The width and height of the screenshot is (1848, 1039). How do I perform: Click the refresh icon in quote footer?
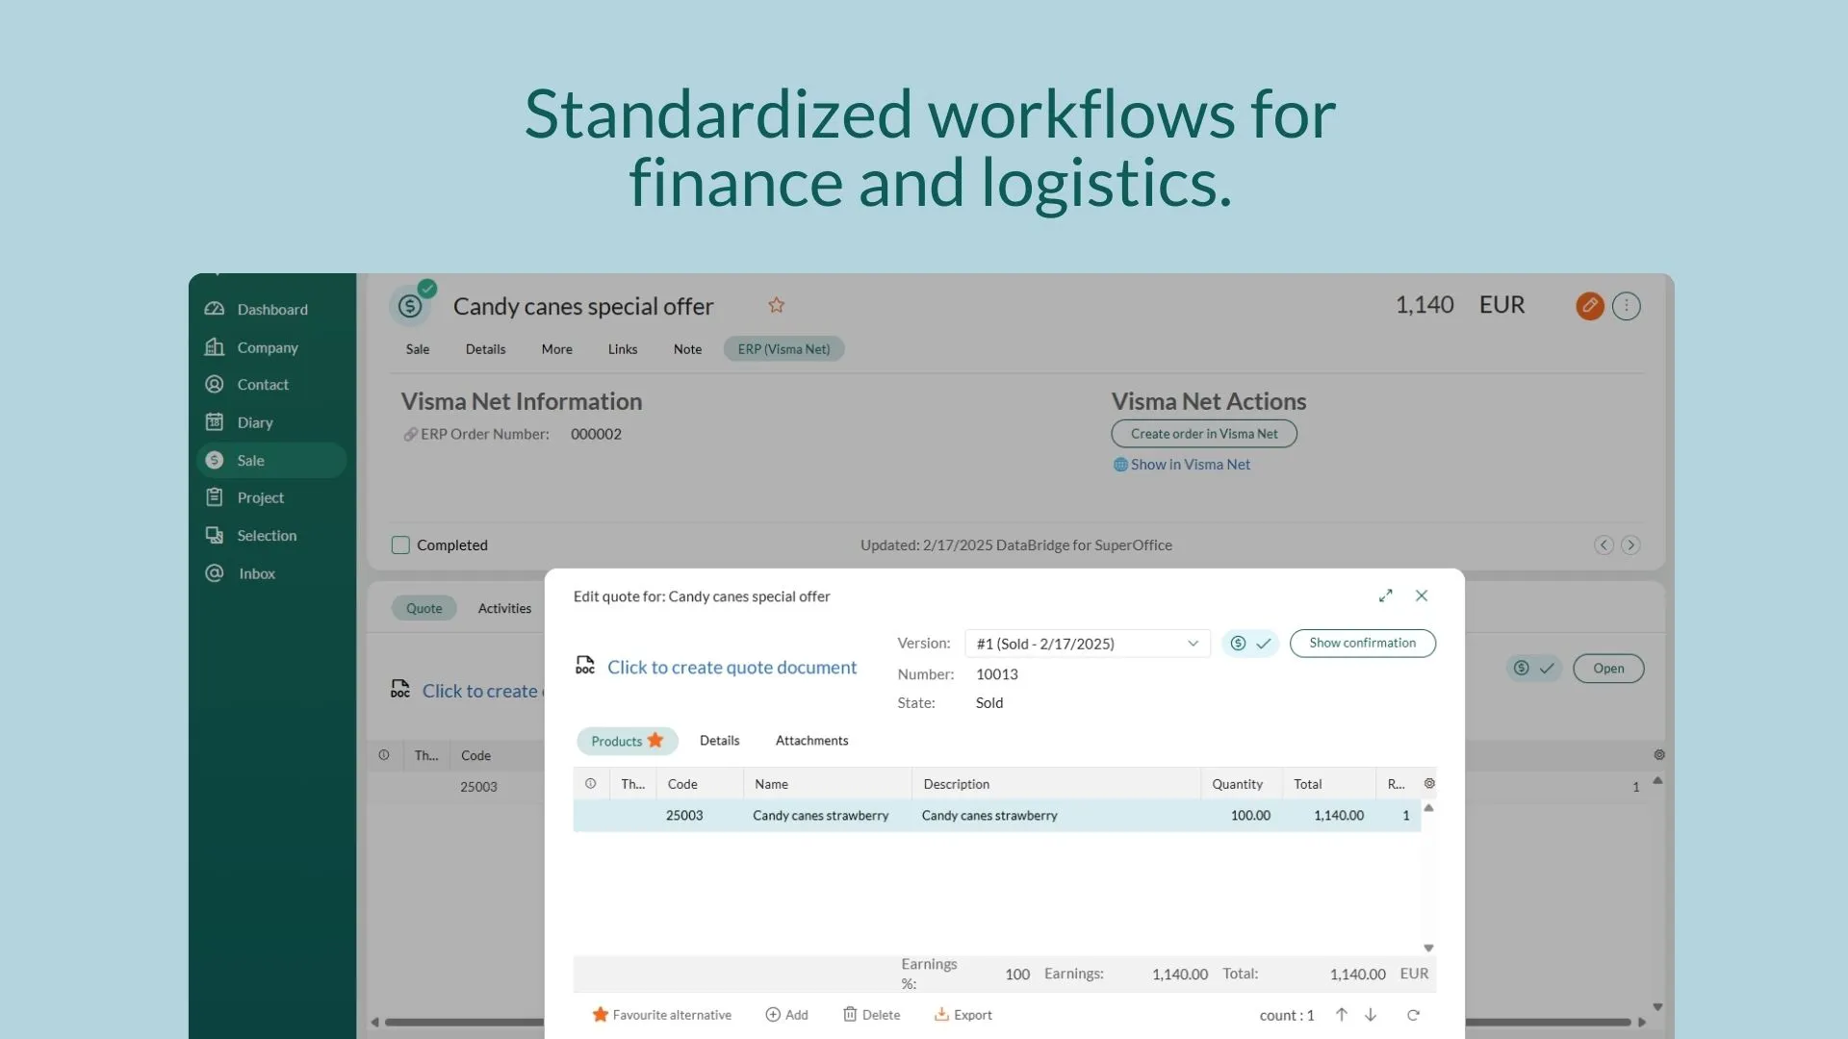pos(1413,1015)
